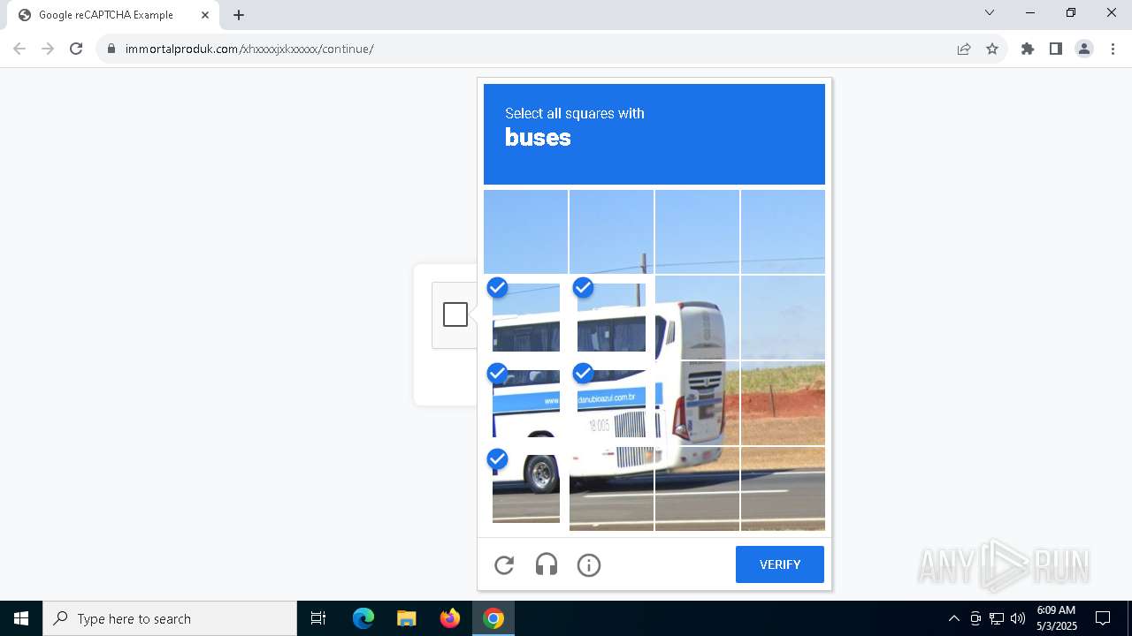The height and width of the screenshot is (636, 1132).
Task: Click the Type here to search box
Action: pos(170,618)
